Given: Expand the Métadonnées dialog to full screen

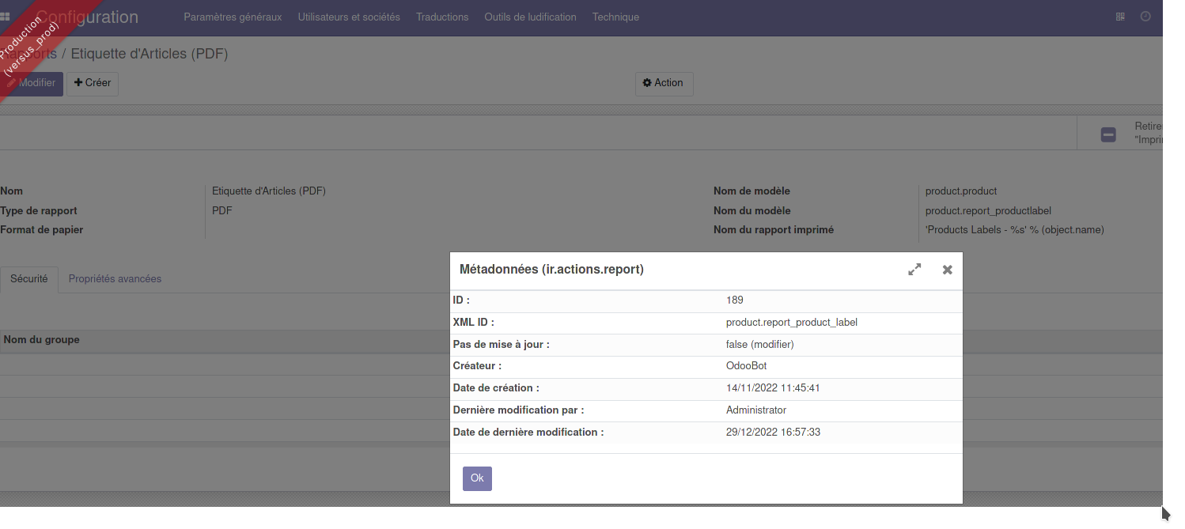Looking at the screenshot, I should pos(914,269).
